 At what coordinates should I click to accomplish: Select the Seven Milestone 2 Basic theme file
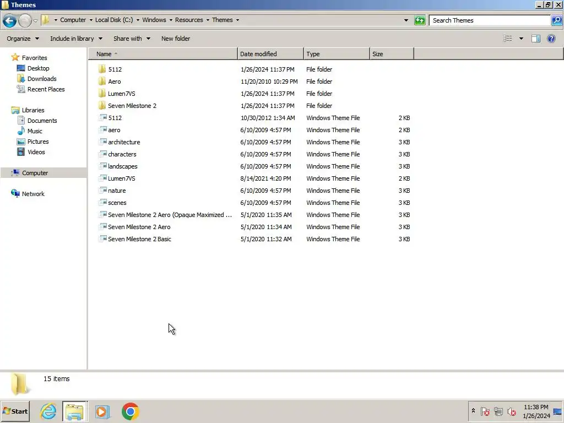click(x=139, y=239)
